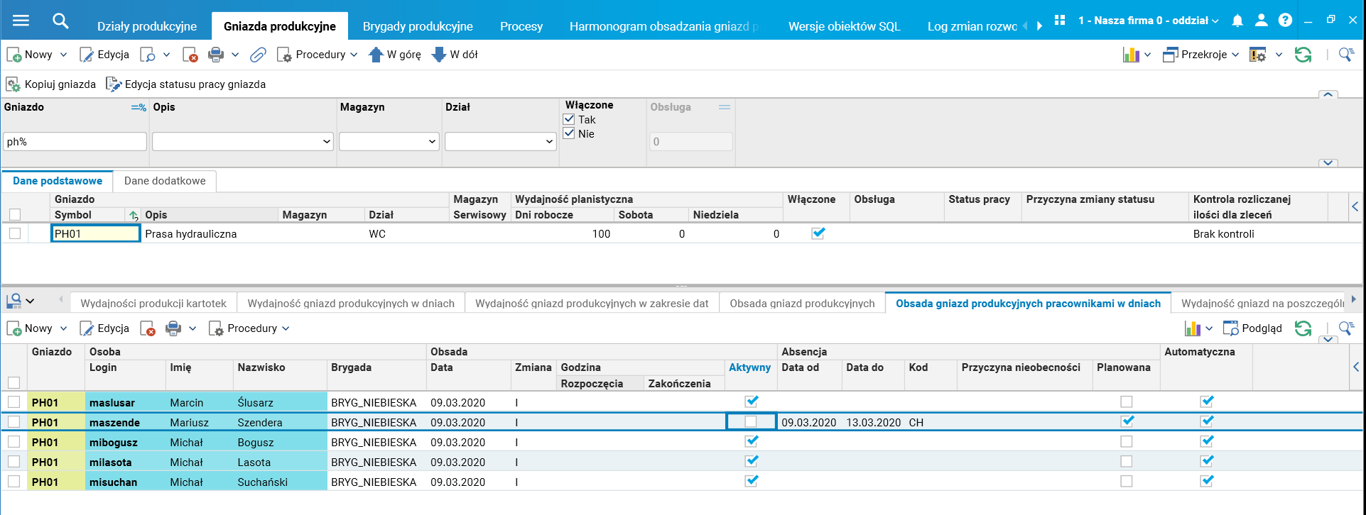Click the chart icon in the upper toolbar

1131,55
